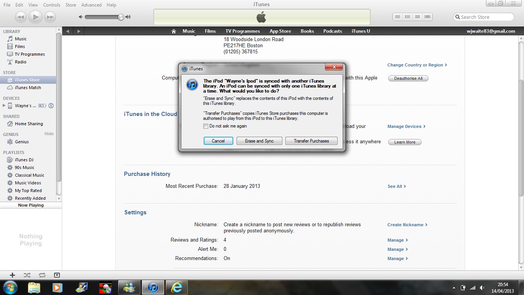Image resolution: width=524 pixels, height=295 pixels.
Task: Open the Advanced menu
Action: [x=91, y=5]
